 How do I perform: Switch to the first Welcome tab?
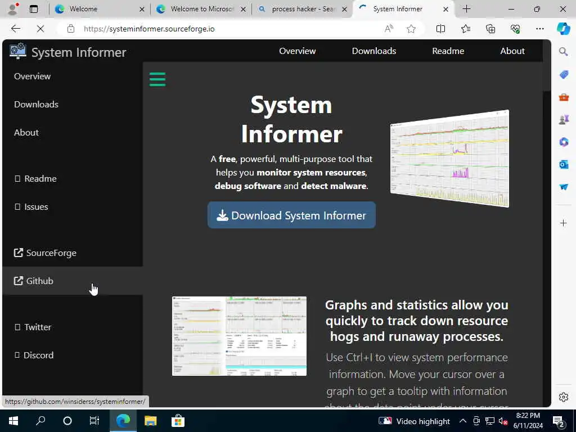[x=100, y=9]
